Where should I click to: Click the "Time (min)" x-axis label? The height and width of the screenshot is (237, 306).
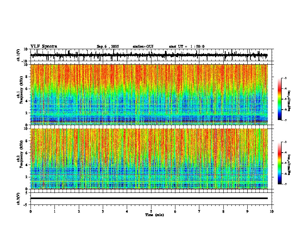[x=155, y=215]
